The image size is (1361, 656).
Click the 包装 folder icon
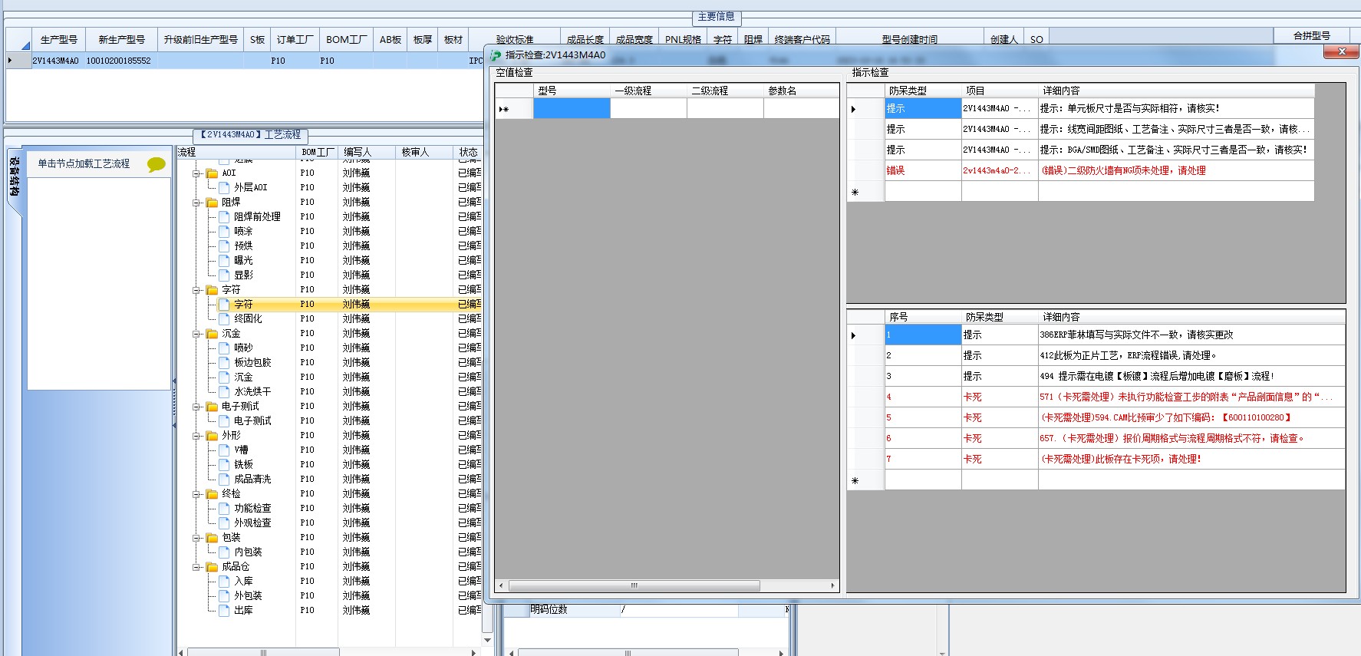213,538
